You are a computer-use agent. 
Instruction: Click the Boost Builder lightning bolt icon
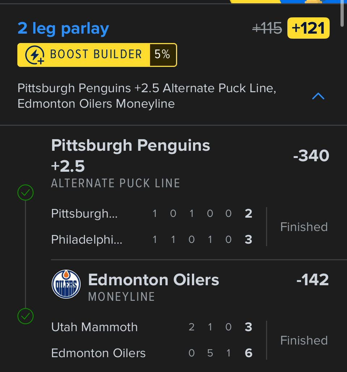35,55
